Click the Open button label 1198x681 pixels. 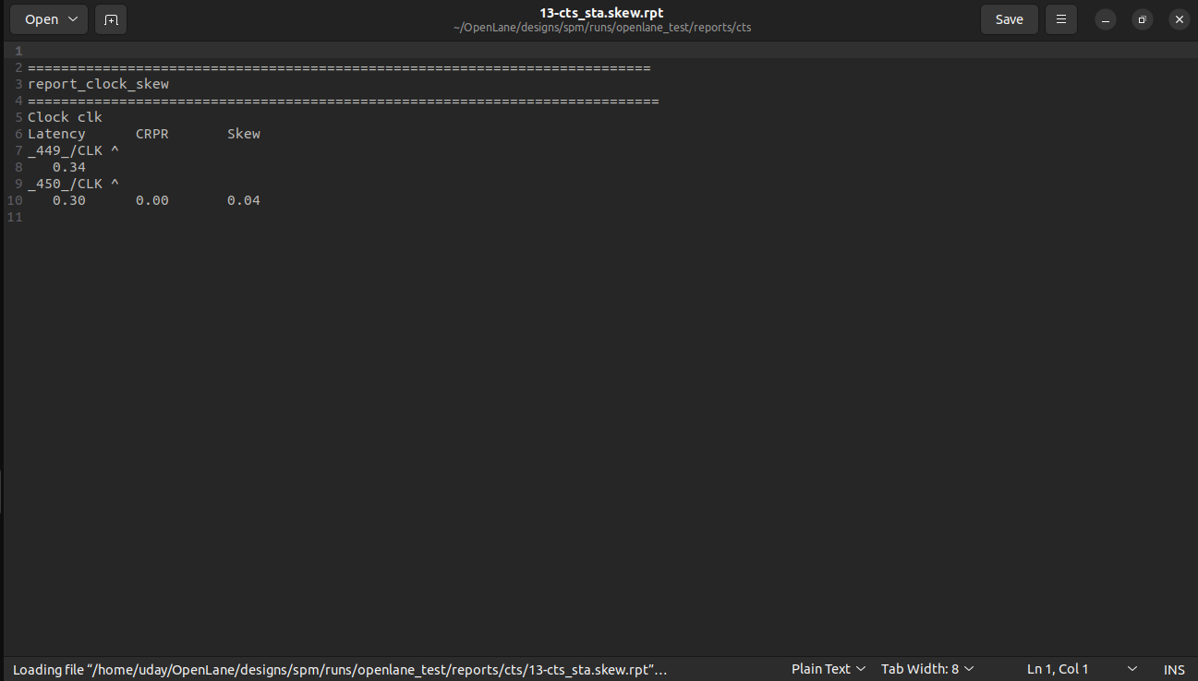coord(40,18)
